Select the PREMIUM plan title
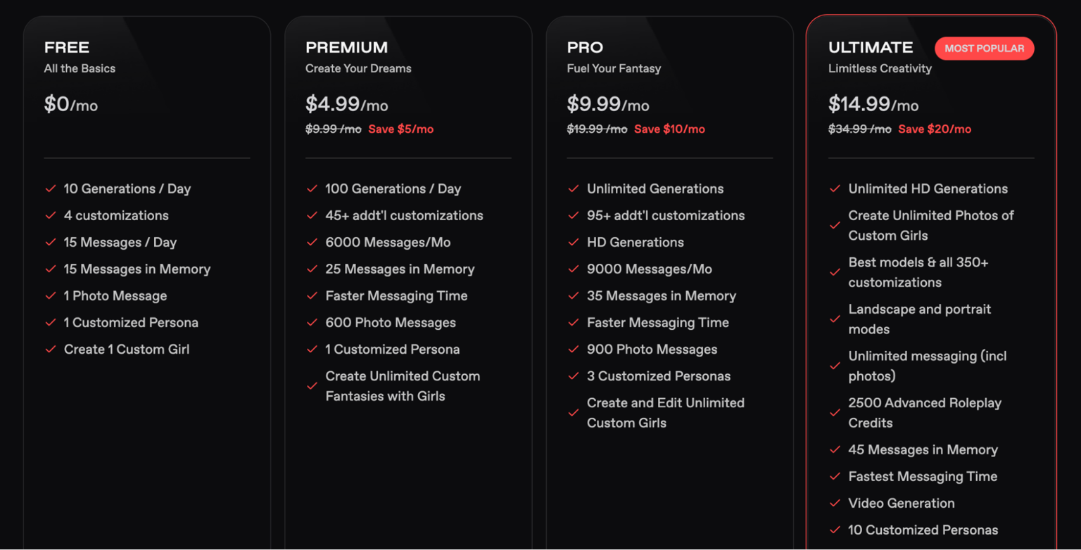This screenshot has height=550, width=1081. pyautogui.click(x=346, y=48)
